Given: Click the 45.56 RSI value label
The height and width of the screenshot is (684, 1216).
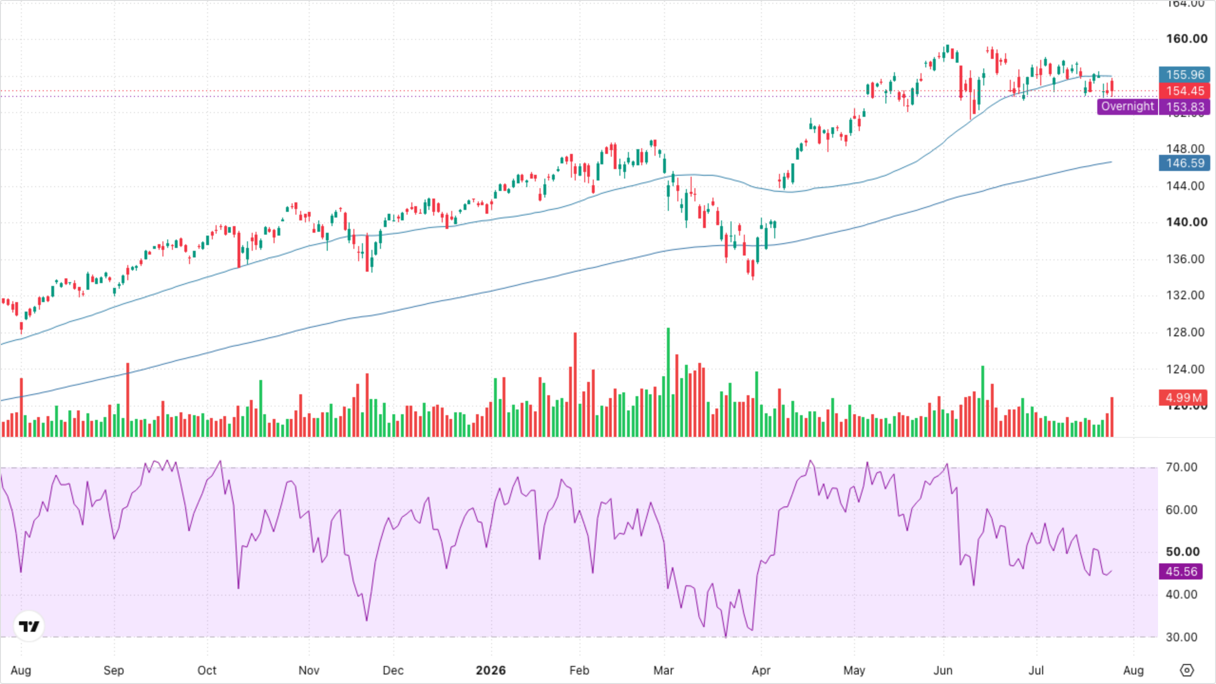Looking at the screenshot, I should (x=1181, y=571).
